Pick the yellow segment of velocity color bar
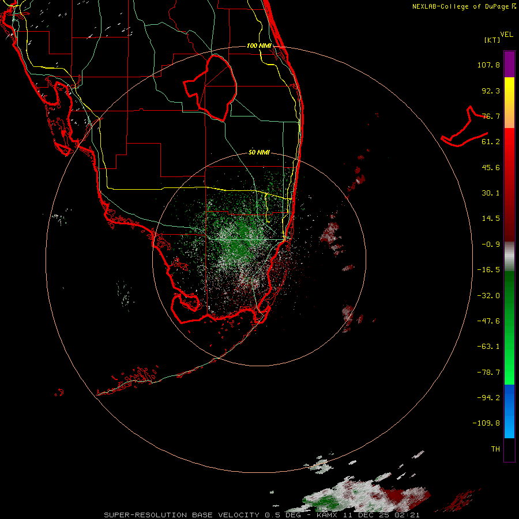This screenshot has width=519, height=519. (509, 103)
